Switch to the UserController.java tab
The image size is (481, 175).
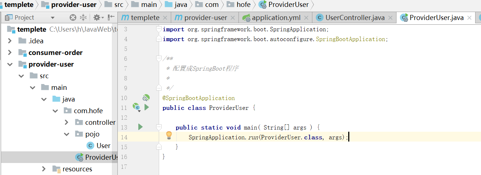tap(355, 17)
